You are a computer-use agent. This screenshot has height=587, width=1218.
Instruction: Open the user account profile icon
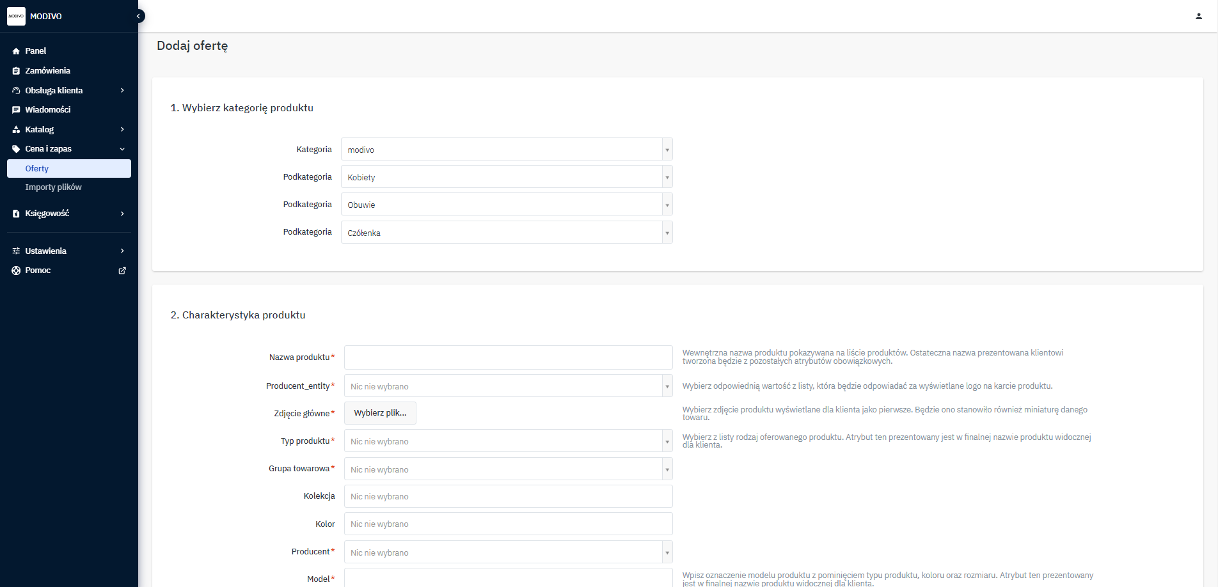(1198, 16)
